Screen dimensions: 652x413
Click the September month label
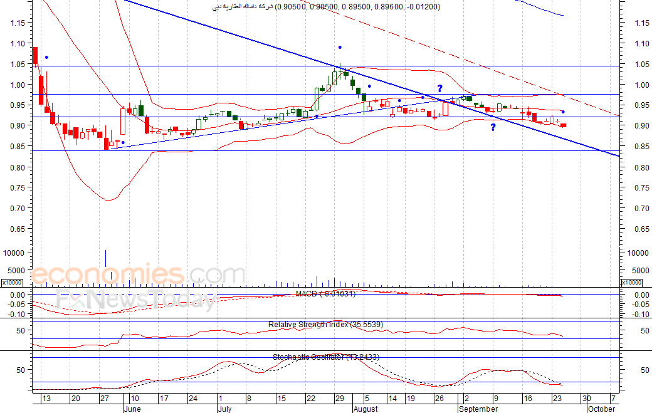(478, 409)
